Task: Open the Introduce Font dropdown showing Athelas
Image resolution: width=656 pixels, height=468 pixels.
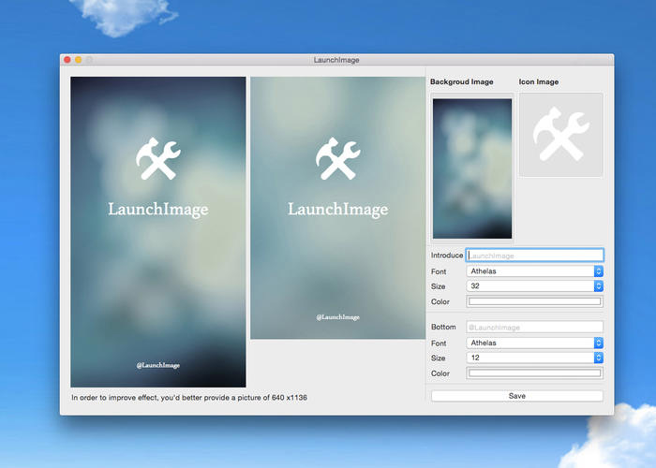Action: pos(534,271)
